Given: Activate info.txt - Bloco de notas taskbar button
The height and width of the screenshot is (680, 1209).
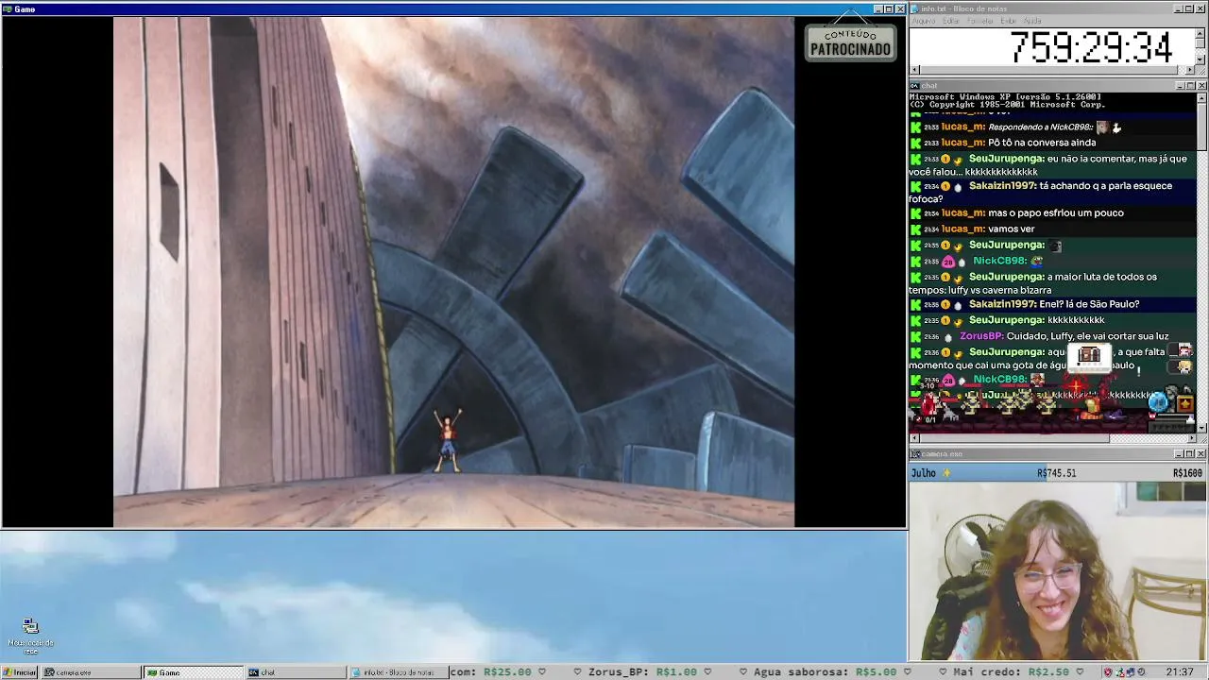Looking at the screenshot, I should click(398, 672).
